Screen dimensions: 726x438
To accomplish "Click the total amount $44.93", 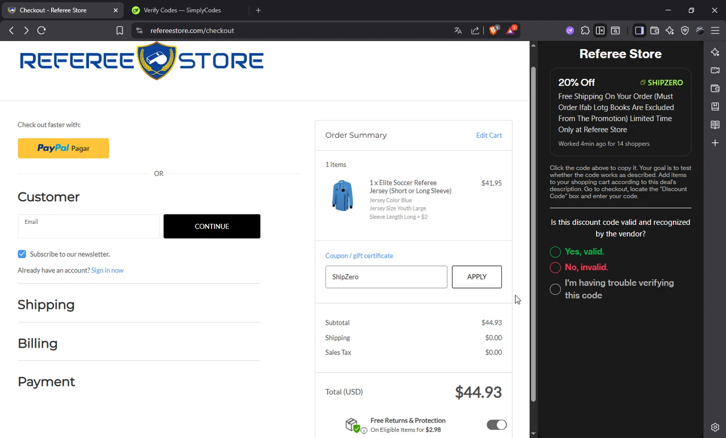I will tap(478, 392).
